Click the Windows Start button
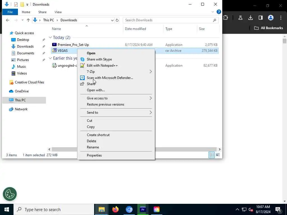 (x=7, y=209)
